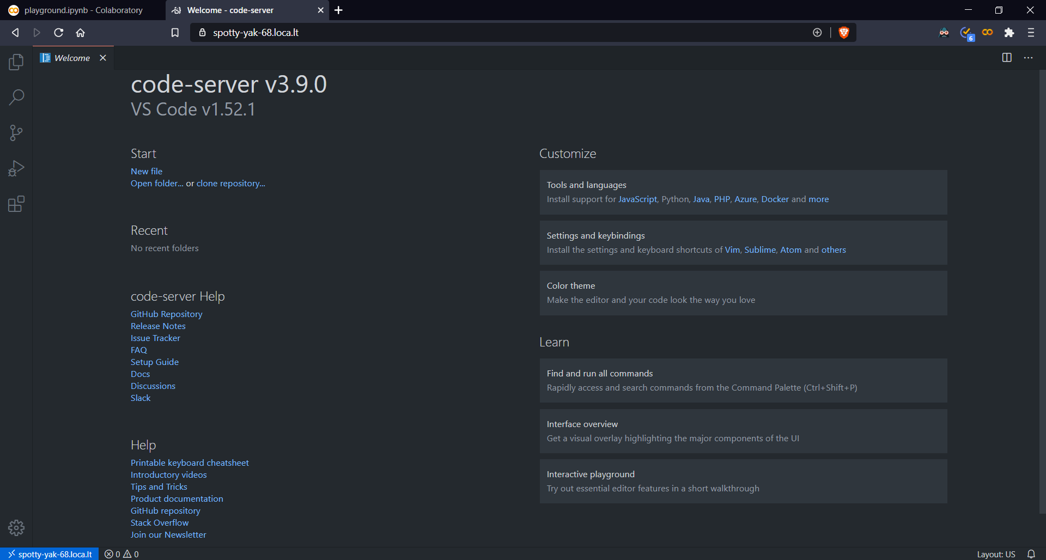Open Printable keyboard cheatsheet link

(x=190, y=462)
